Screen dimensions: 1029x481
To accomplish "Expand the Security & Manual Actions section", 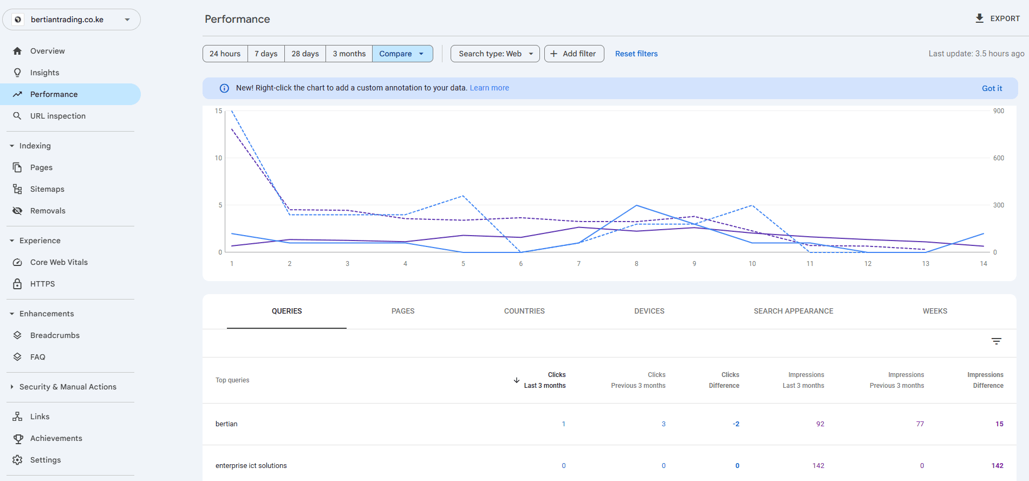I will click(68, 387).
